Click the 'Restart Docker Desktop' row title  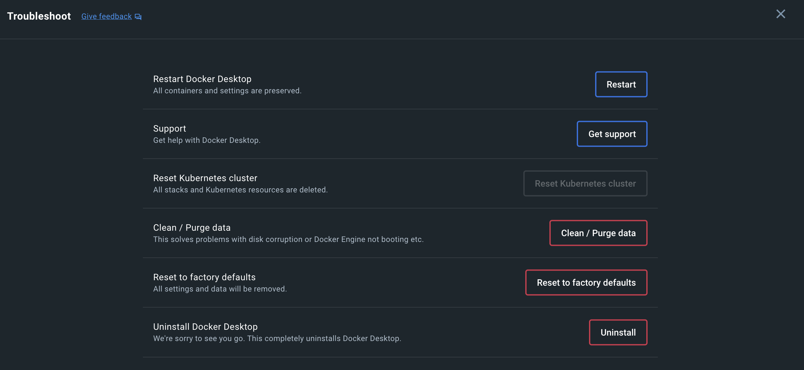tap(202, 79)
